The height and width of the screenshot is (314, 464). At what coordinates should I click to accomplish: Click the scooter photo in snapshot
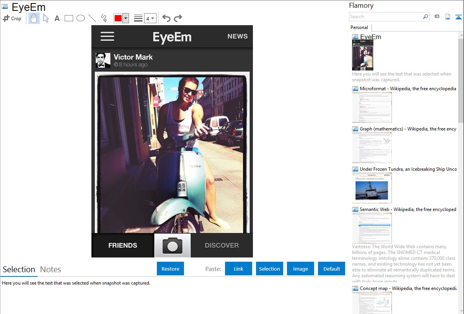[172, 153]
